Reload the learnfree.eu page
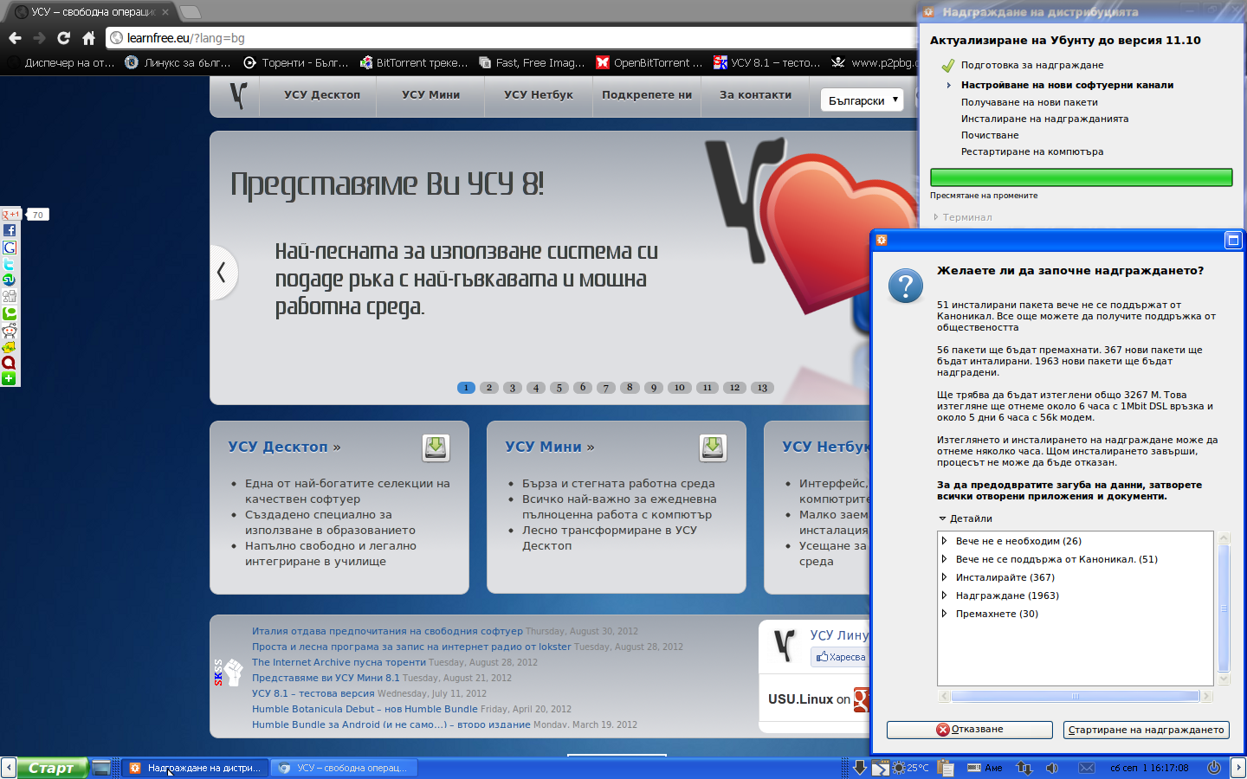 [63, 38]
